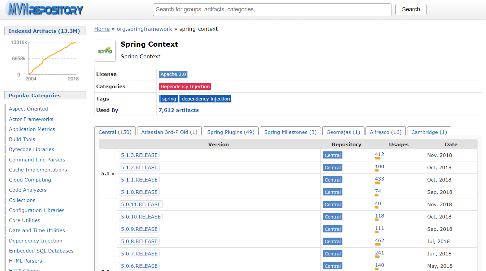Click the Indexed Artifacts growth chart
This screenshot has height=271, width=486.
tap(45, 60)
